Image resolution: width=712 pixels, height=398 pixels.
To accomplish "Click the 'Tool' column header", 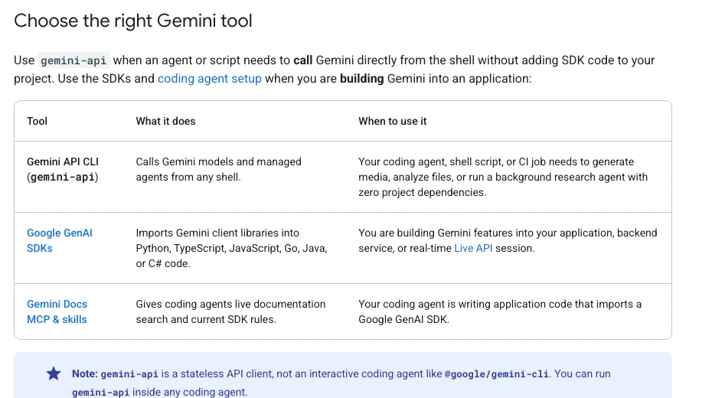I will tap(37, 121).
